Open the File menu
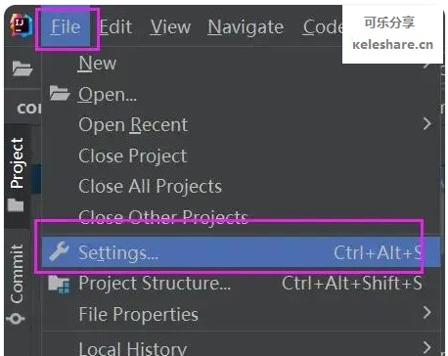 click(66, 27)
